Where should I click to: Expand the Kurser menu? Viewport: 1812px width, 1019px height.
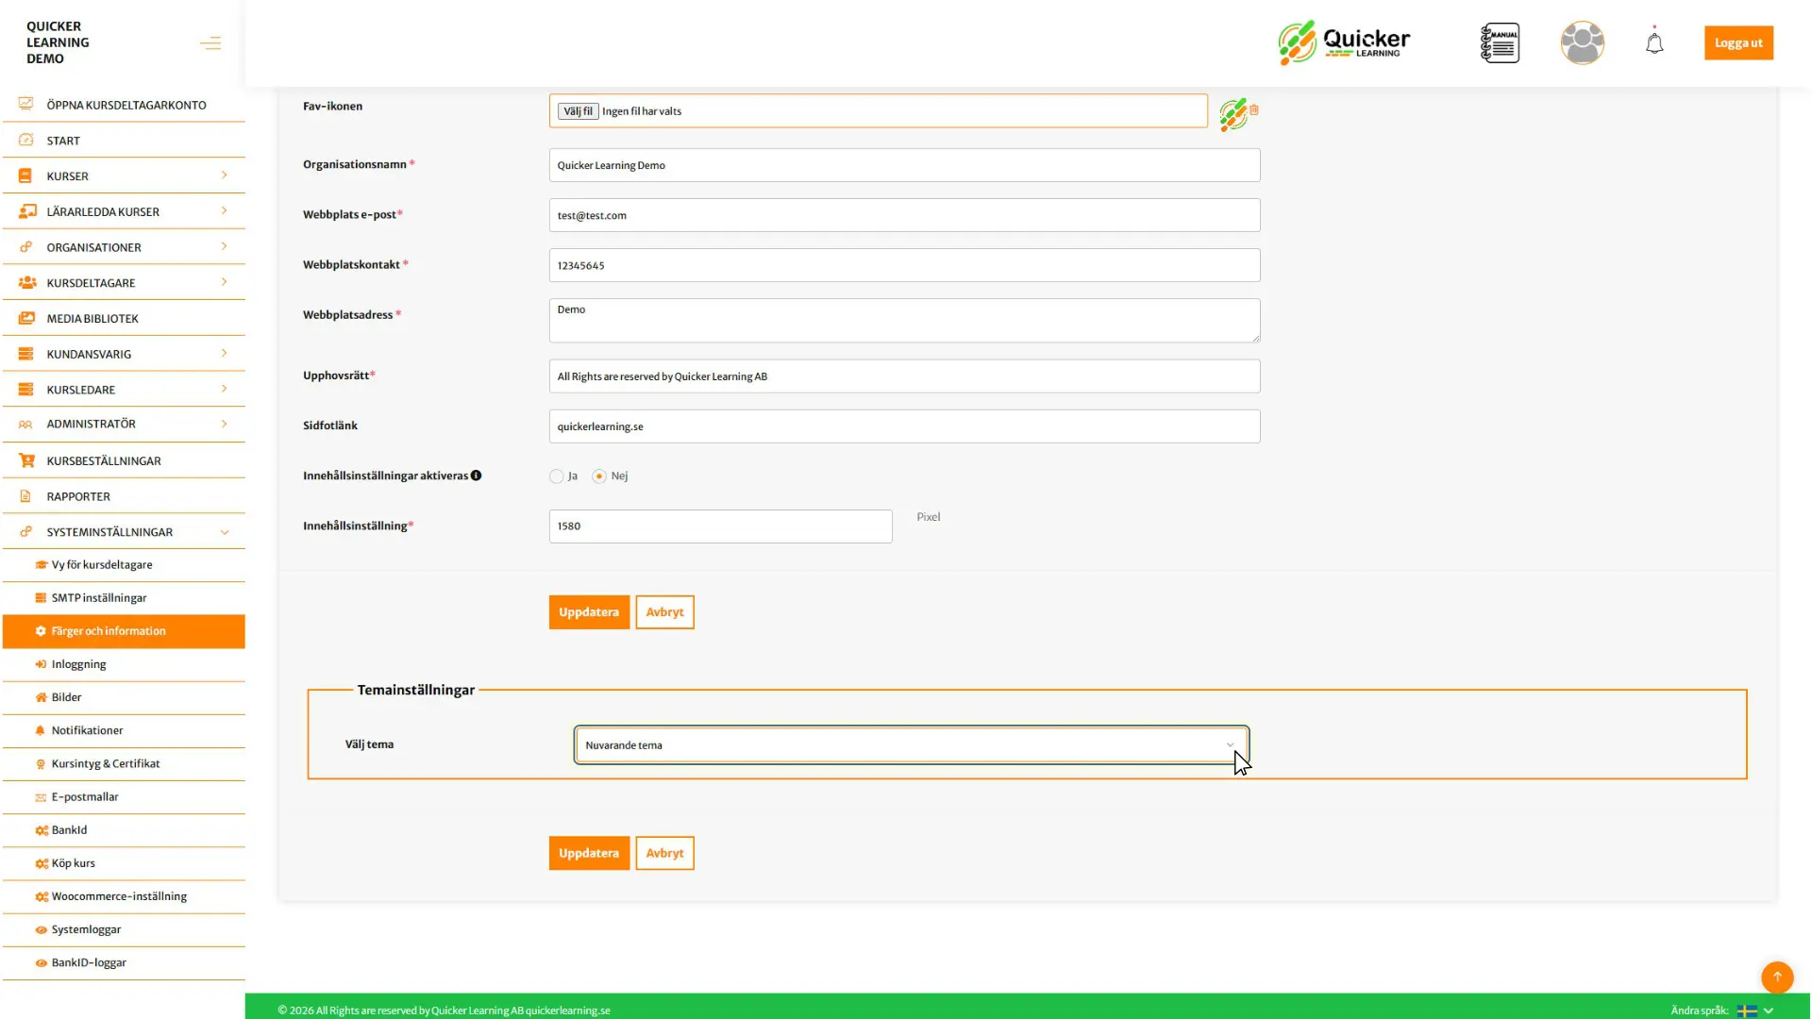(225, 175)
